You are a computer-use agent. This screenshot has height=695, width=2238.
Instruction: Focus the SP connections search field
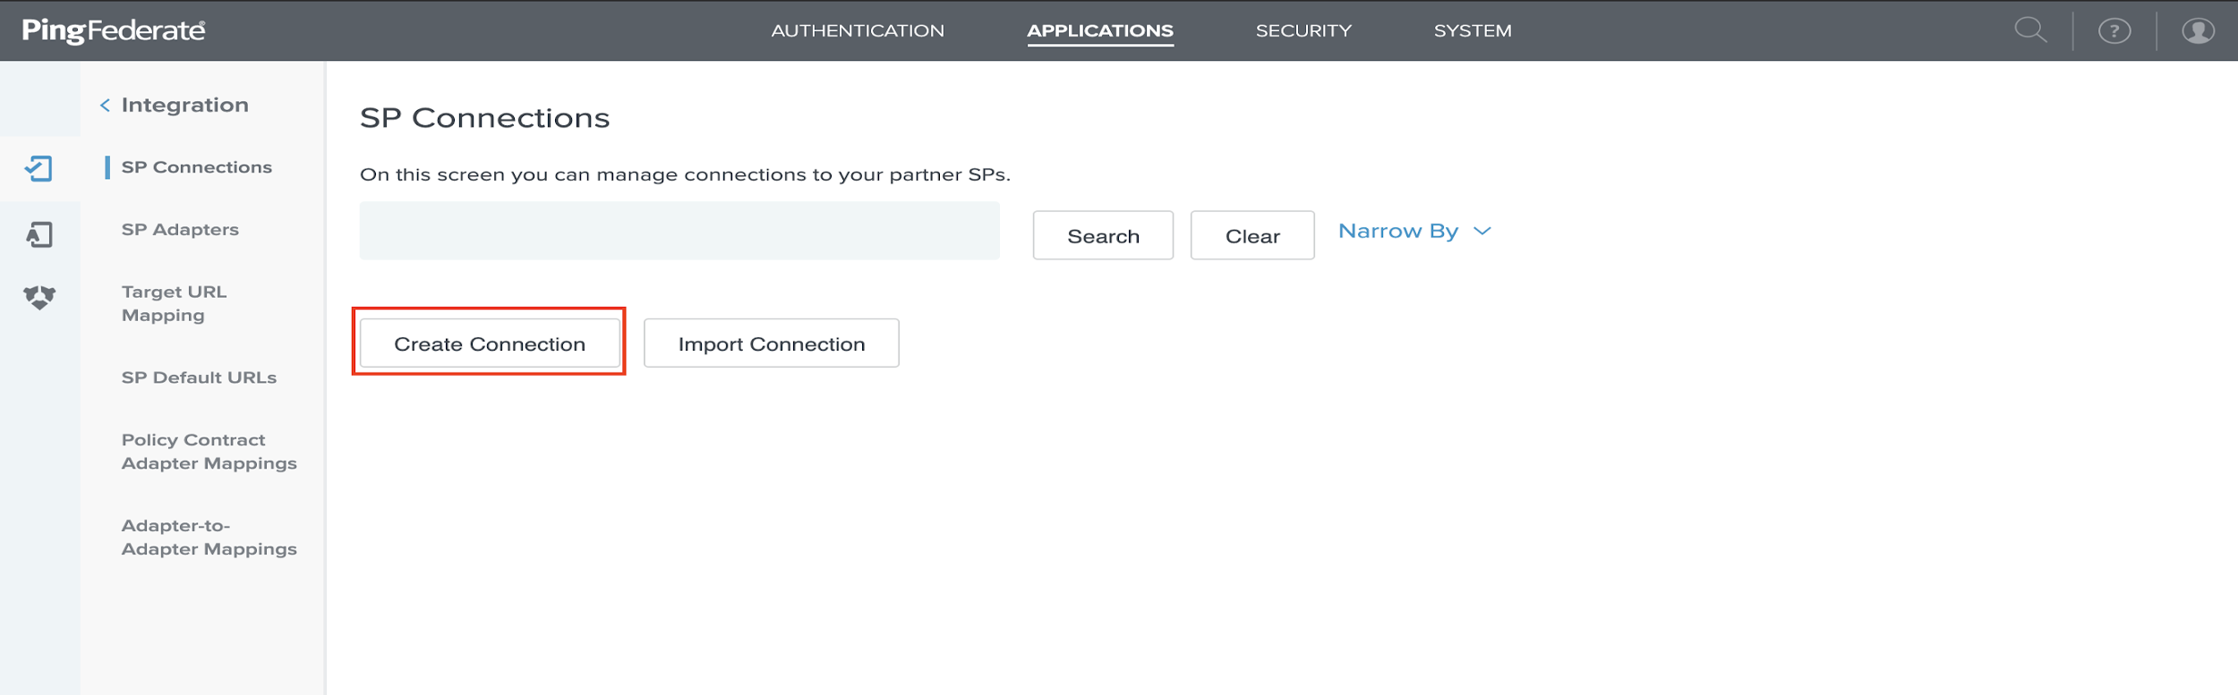tap(679, 231)
